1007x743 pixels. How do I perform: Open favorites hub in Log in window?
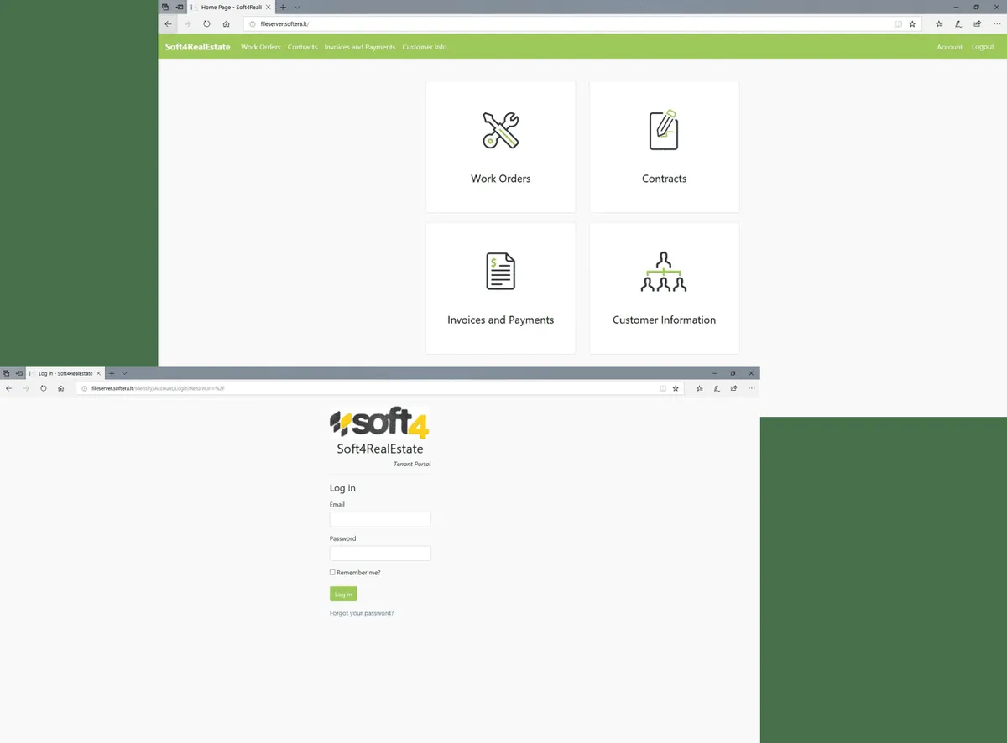click(x=700, y=388)
